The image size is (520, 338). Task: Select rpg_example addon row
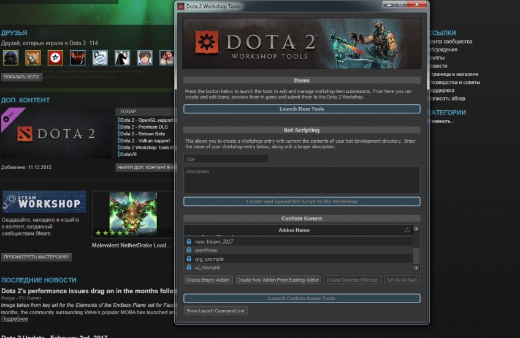point(299,259)
